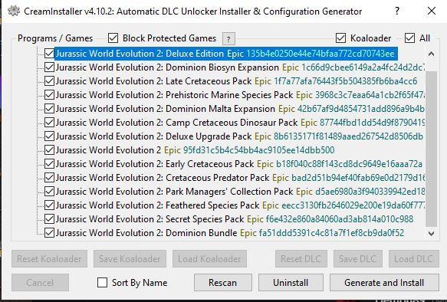
Task: Click Generate and Install button
Action: [384, 283]
